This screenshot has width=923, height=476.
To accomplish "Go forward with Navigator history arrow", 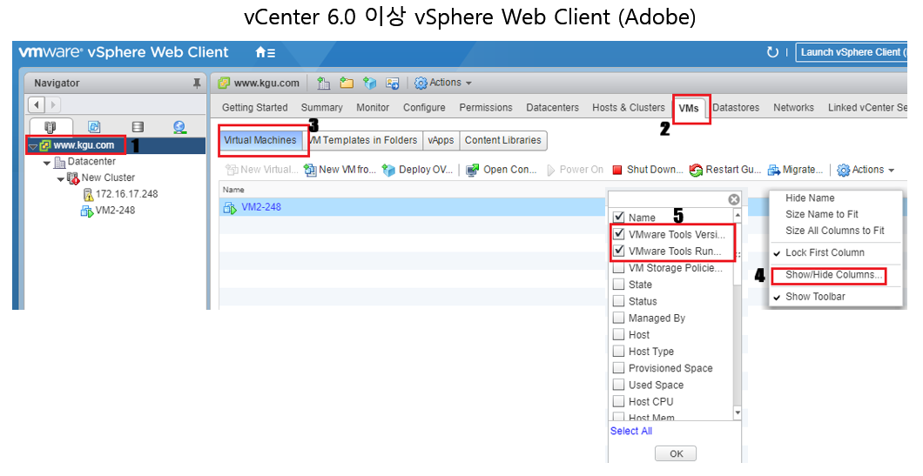I will point(52,104).
